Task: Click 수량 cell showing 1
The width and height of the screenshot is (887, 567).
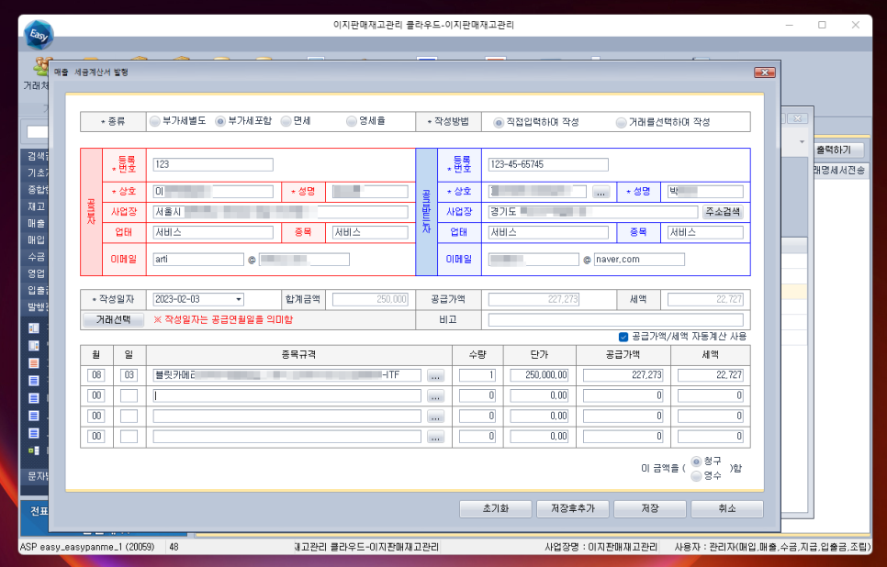Action: (x=477, y=375)
